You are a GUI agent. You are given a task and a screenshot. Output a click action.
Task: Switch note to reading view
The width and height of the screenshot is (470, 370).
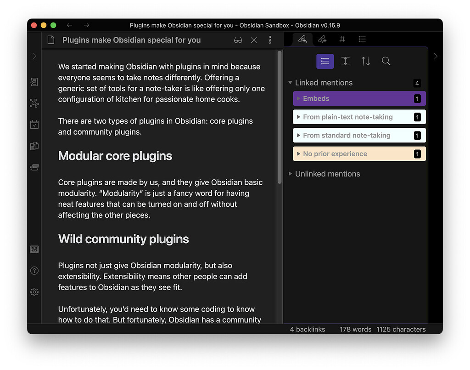click(x=238, y=40)
